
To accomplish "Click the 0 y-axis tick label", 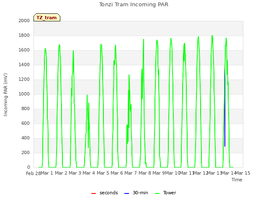I will pyautogui.click(x=28, y=167).
